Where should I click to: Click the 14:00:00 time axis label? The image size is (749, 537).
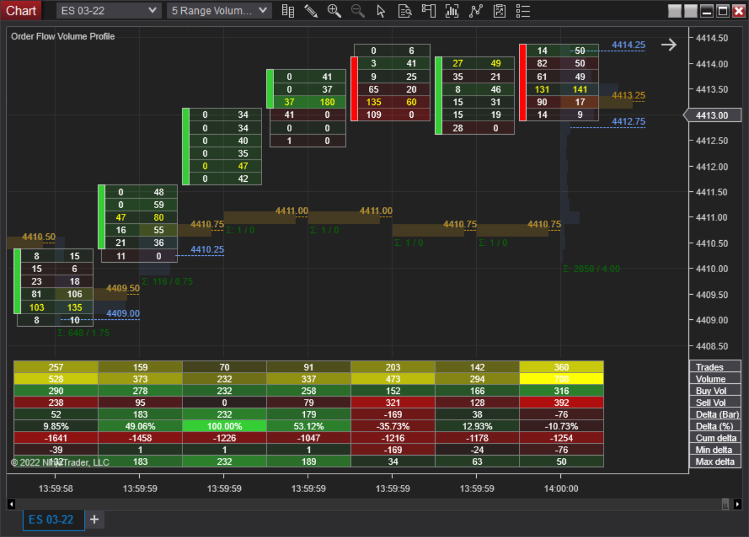point(561,488)
